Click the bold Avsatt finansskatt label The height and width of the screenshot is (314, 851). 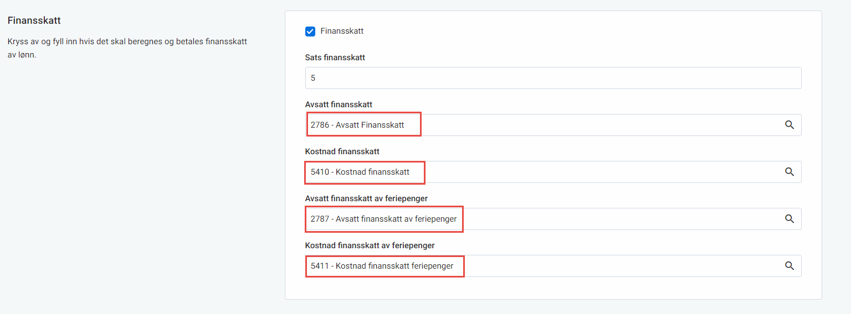339,104
